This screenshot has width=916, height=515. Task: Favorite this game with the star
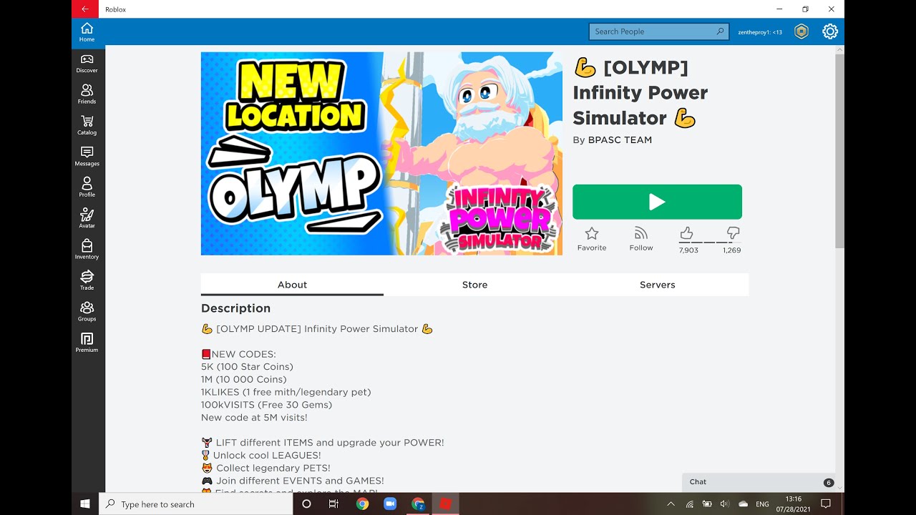592,240
